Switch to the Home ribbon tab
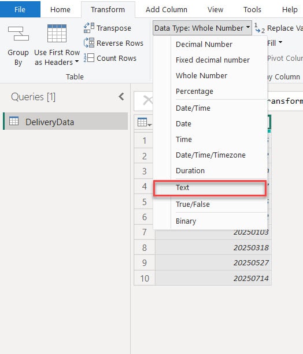303x354 pixels. tap(60, 9)
